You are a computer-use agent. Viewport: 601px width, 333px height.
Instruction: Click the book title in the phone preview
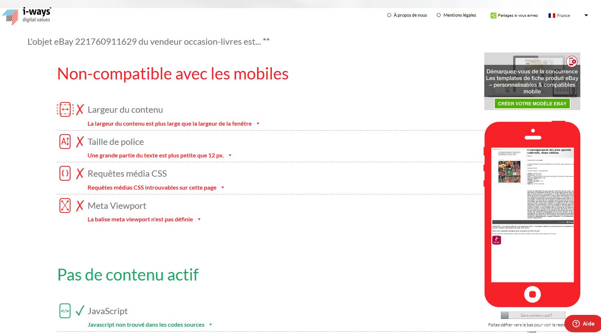click(549, 151)
